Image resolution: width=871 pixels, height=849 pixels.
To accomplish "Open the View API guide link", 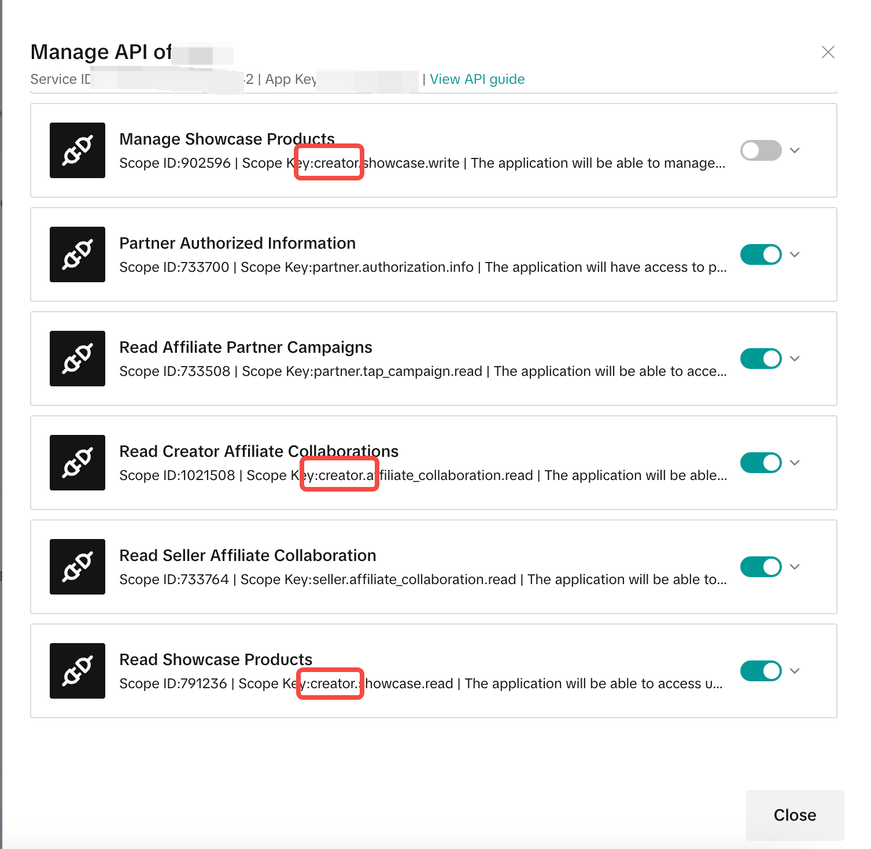I will point(477,79).
